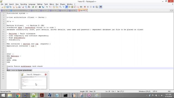Open the Windows Start button
174x98 pixels.
coord(3,95)
